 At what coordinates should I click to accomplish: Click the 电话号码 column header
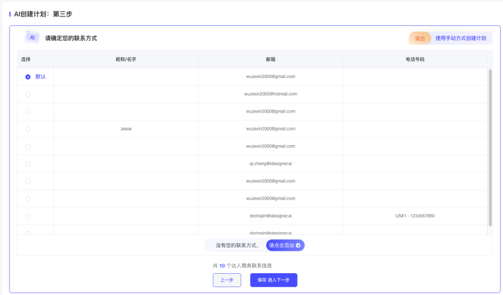pos(415,59)
